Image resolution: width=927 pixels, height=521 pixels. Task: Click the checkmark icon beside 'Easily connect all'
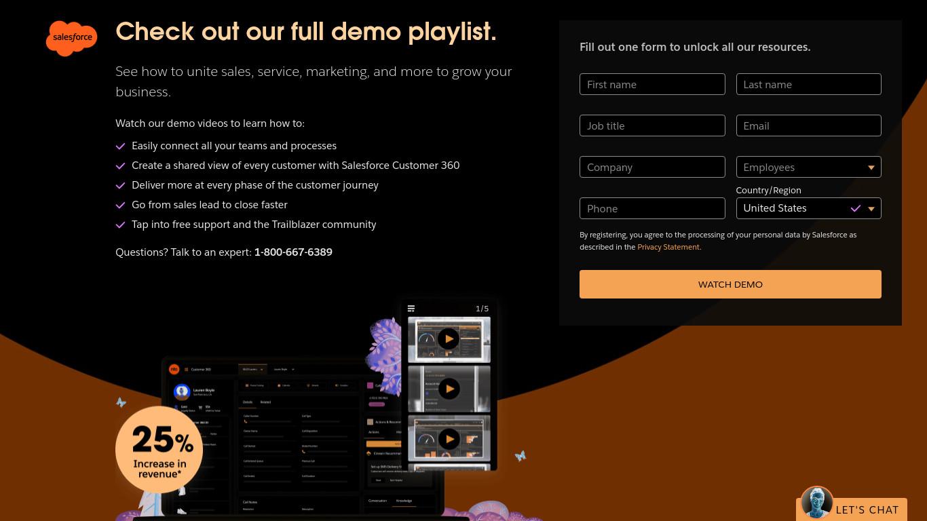[x=120, y=147]
